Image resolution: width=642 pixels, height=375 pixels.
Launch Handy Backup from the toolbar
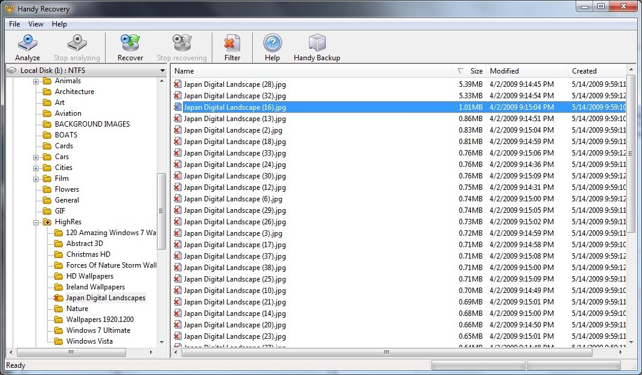[x=317, y=48]
